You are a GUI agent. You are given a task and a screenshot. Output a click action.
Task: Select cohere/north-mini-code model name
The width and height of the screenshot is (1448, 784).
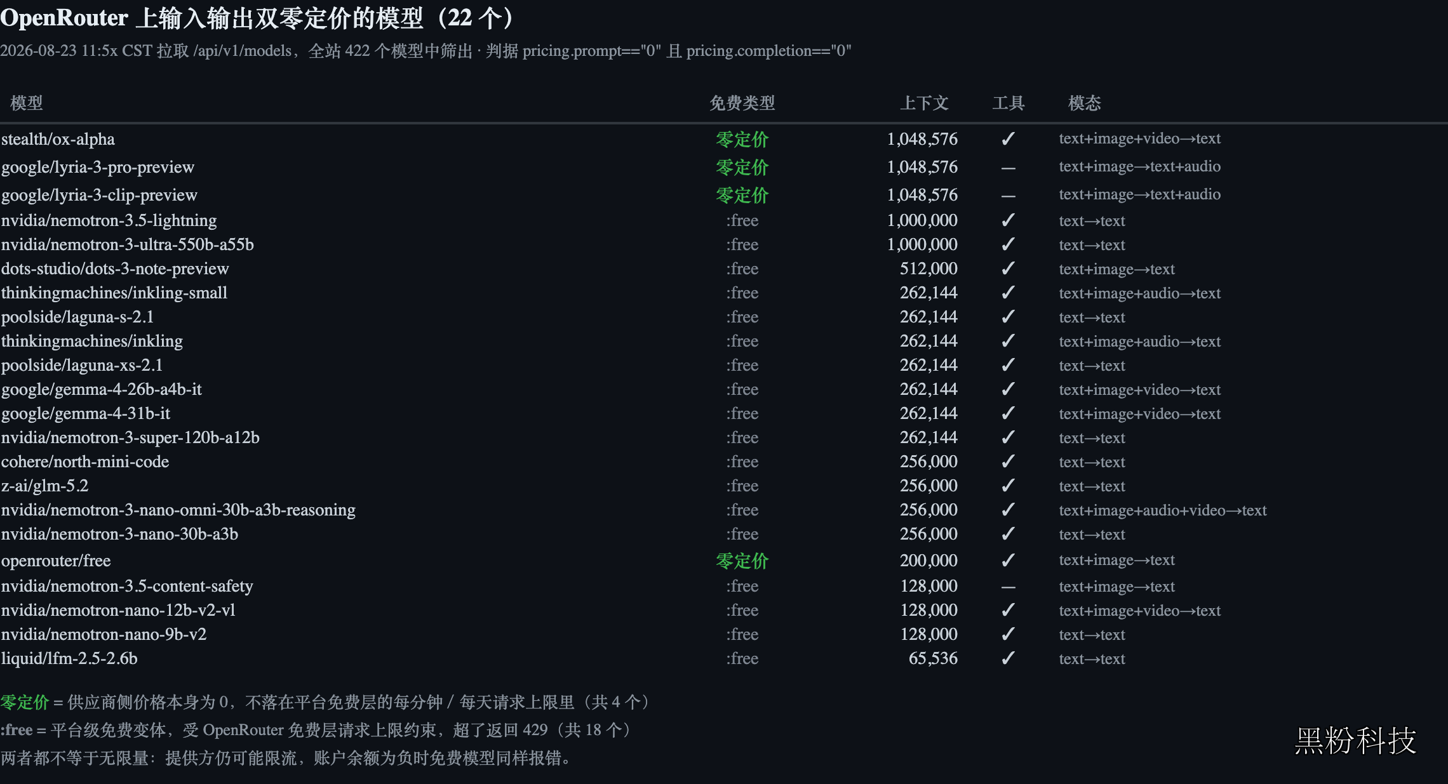[x=85, y=462]
